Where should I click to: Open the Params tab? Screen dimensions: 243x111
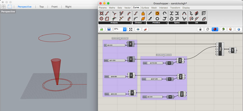[x=103, y=8]
